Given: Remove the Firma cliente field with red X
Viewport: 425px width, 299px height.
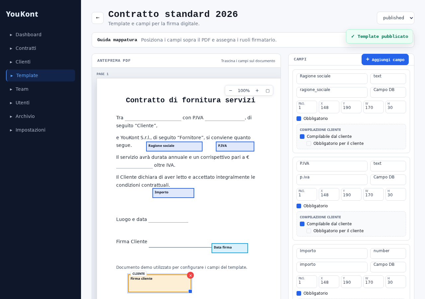Looking at the screenshot, I should click(x=190, y=275).
